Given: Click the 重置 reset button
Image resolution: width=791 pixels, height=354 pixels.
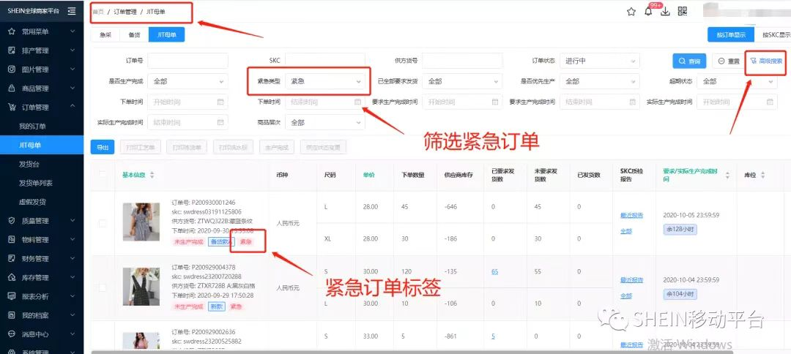Looking at the screenshot, I should click(x=729, y=61).
